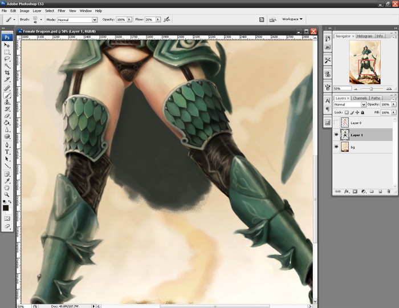The width and height of the screenshot is (399, 308).
Task: Select the Rectangular Marquee tool
Action: pyautogui.click(x=7, y=52)
